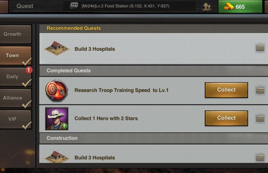Collect reward for Research Troop Training Speed
The height and width of the screenshot is (173, 268).
pos(226,90)
